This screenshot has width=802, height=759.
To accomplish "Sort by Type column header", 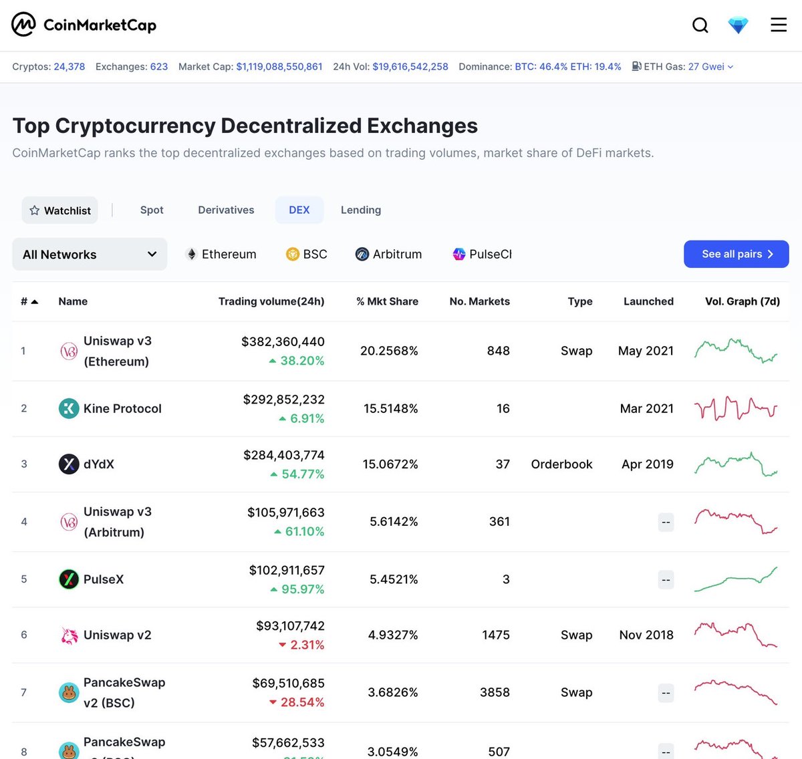I will point(580,301).
